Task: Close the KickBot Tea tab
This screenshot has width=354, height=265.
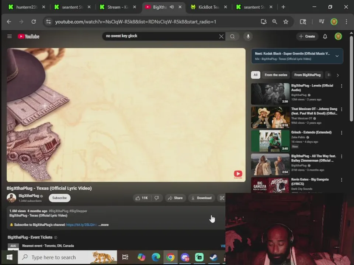Action: (225, 7)
